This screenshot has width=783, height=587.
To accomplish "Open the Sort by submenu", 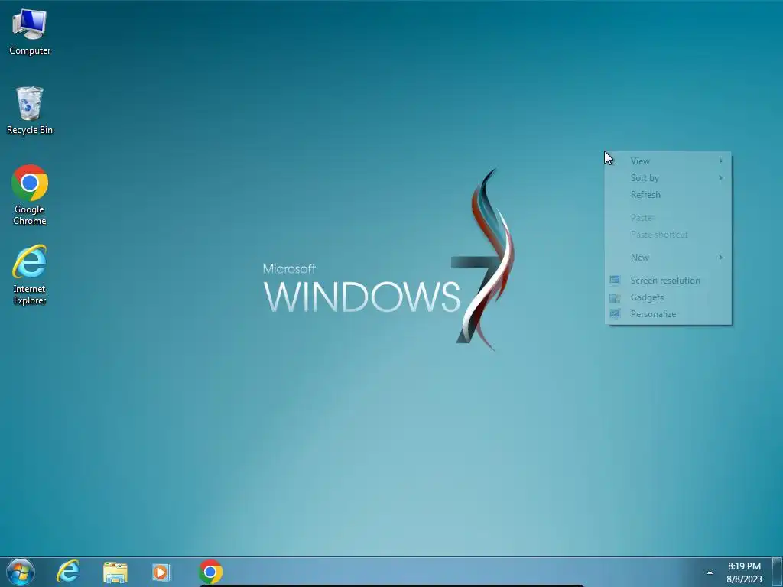I will tap(668, 177).
